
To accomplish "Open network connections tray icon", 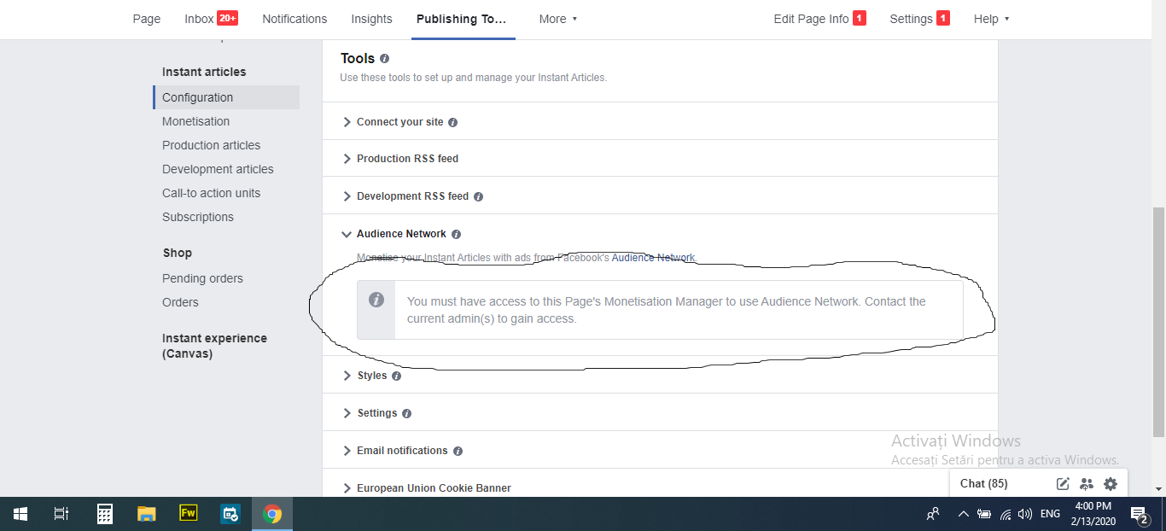I will click(x=1006, y=514).
